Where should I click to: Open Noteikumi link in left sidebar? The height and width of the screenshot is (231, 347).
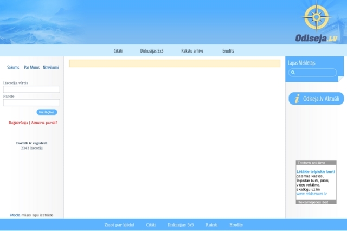(51, 68)
